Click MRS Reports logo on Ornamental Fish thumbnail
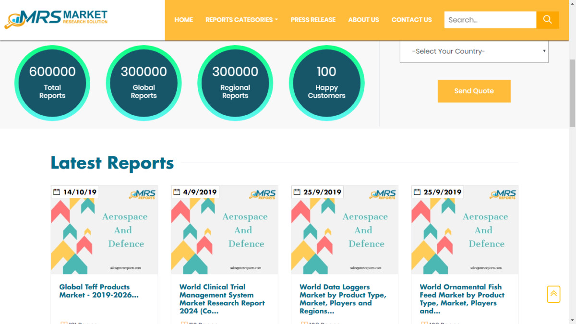 503,194
